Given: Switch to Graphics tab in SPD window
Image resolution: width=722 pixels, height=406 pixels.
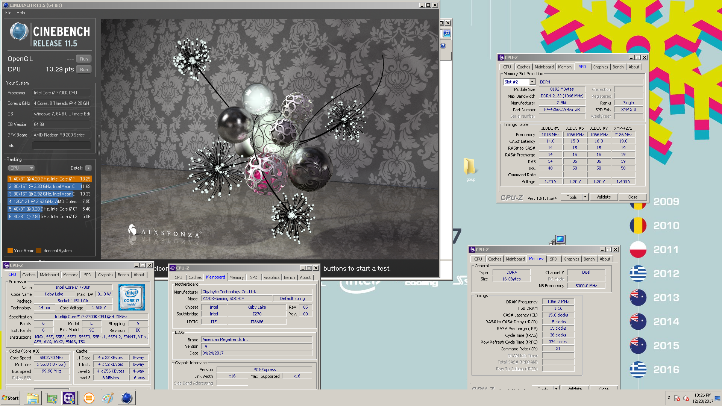Looking at the screenshot, I should (600, 67).
